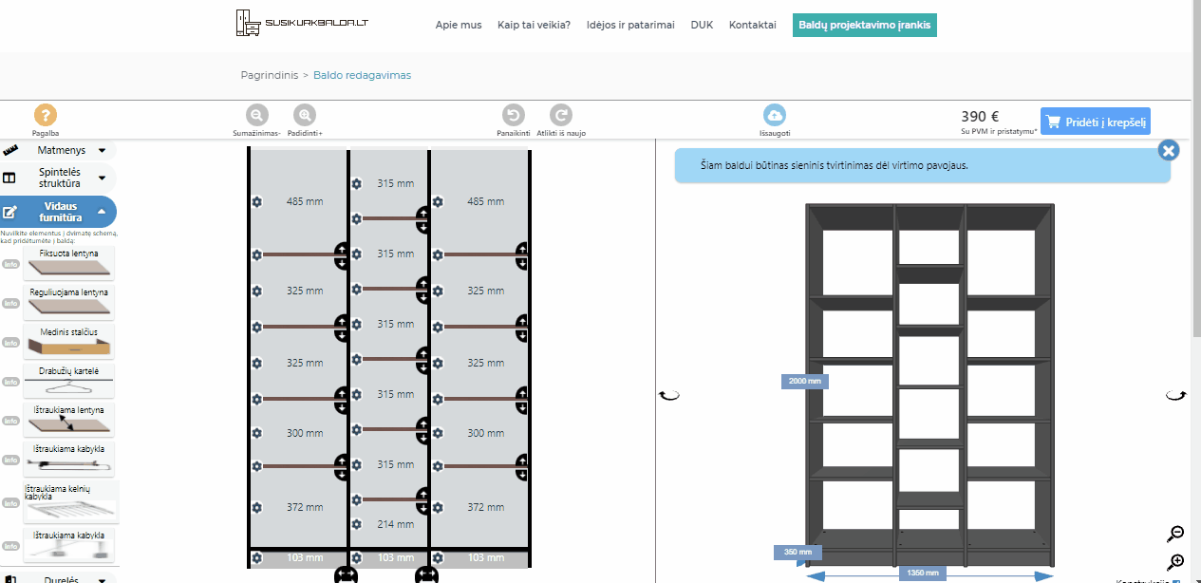Image resolution: width=1201 pixels, height=583 pixels.
Task: Save design with Išsaugoti cloud icon
Action: click(775, 116)
